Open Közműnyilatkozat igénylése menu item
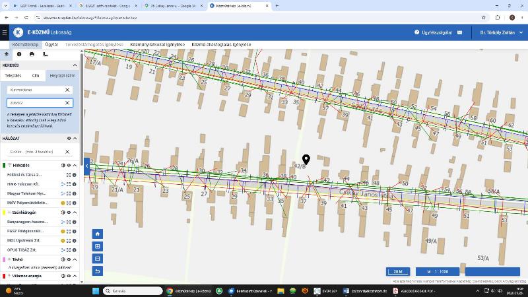 click(157, 44)
